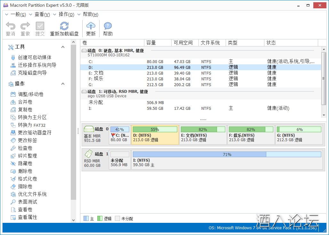Start the 克隆磁盘向导 wizard
Image resolution: width=329 pixels, height=235 pixels.
pyautogui.click(x=32, y=73)
